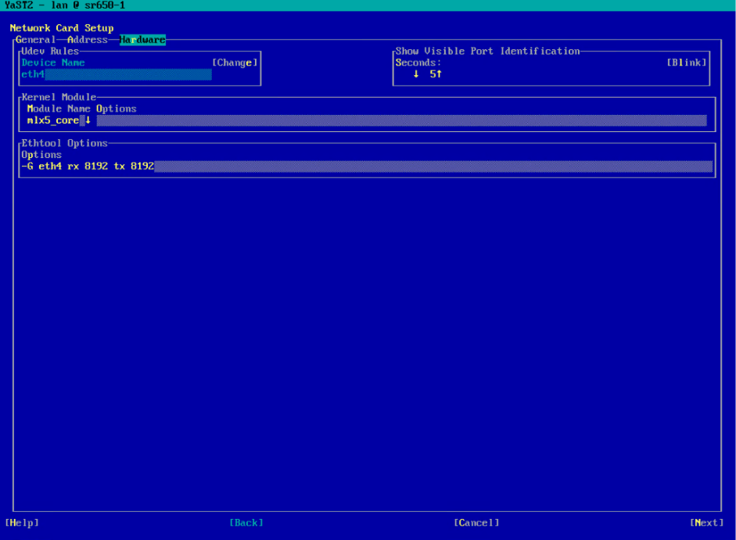
Task: Proceed with the Next button
Action: [x=706, y=522]
